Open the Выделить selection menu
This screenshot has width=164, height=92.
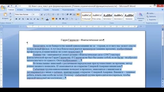coord(152,20)
